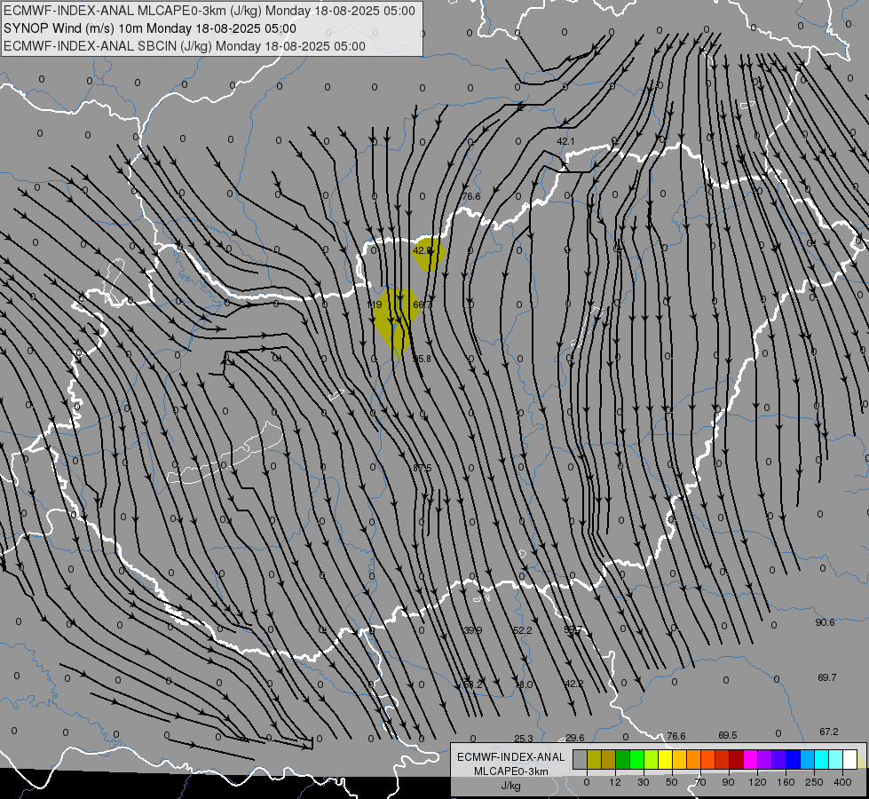The height and width of the screenshot is (799, 869).
Task: Click the legend tick label 70
Action: click(x=700, y=782)
